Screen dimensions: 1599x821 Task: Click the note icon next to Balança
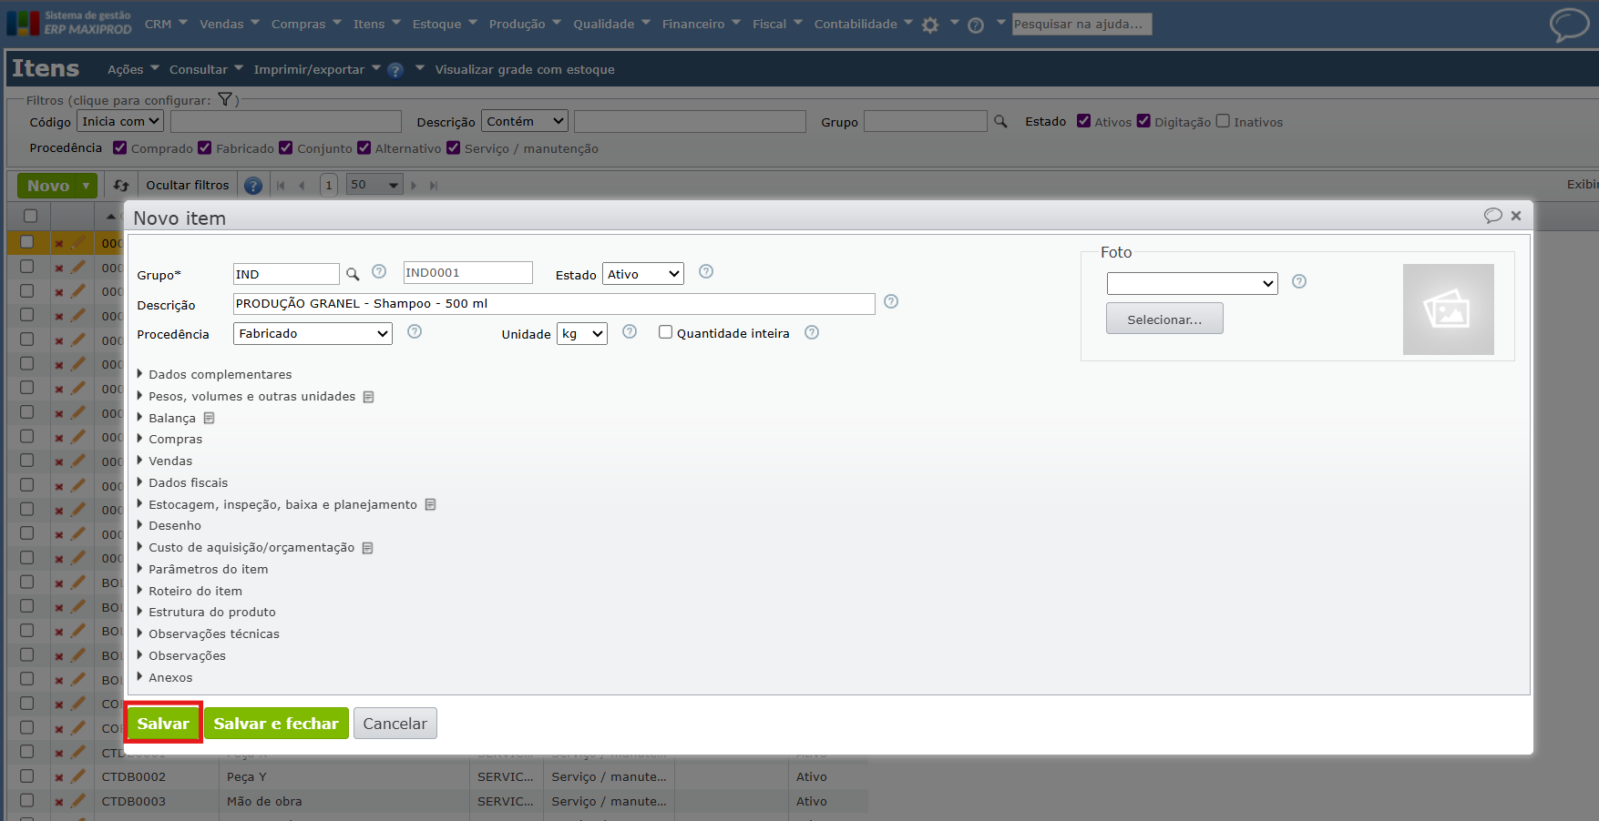coord(209,418)
